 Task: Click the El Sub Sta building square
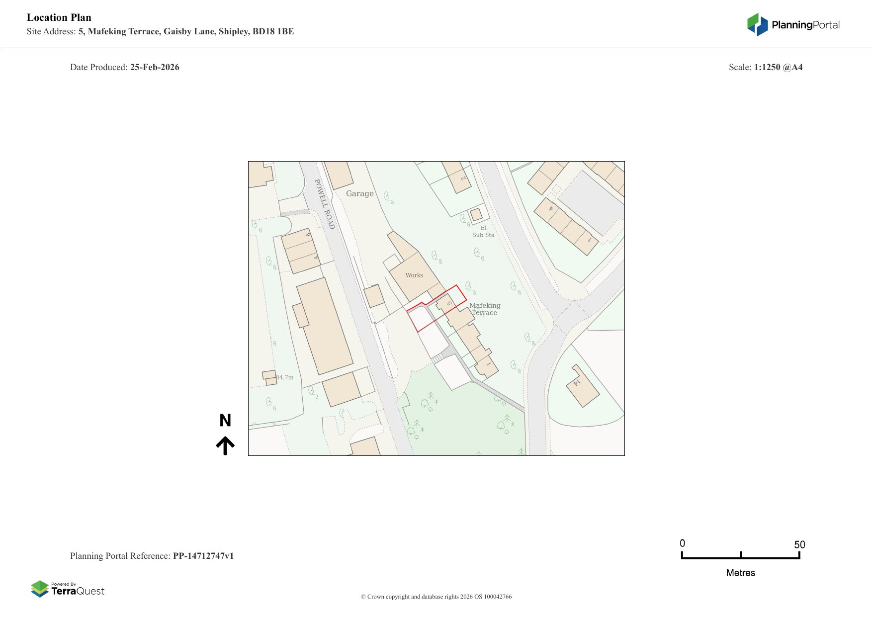point(476,214)
